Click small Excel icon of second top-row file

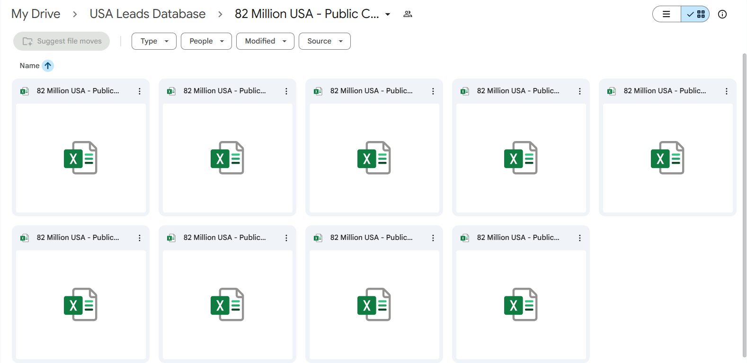(171, 91)
